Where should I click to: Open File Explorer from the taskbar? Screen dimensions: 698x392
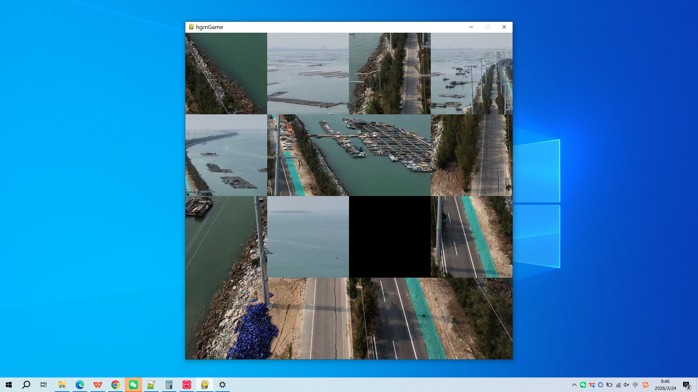click(x=62, y=385)
